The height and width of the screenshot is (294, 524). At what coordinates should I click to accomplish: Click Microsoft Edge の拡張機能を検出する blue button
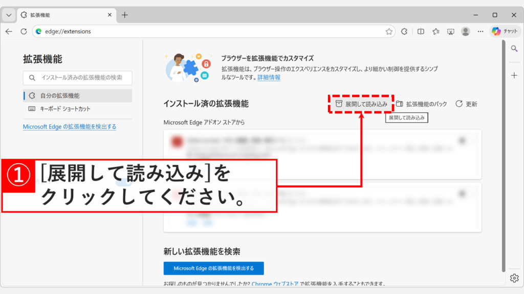click(213, 268)
